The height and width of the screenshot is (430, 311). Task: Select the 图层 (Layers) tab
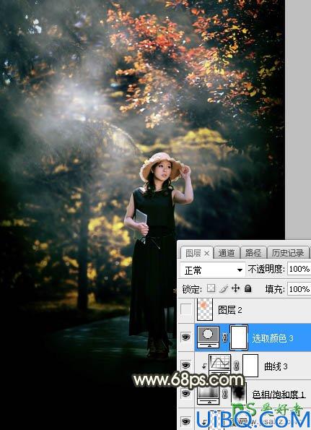coord(193,253)
